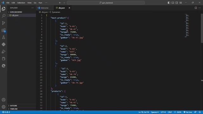Open editor More Actions ellipsis
Image resolution: width=203 pixels, height=114 pixels.
pyautogui.click(x=200, y=8)
